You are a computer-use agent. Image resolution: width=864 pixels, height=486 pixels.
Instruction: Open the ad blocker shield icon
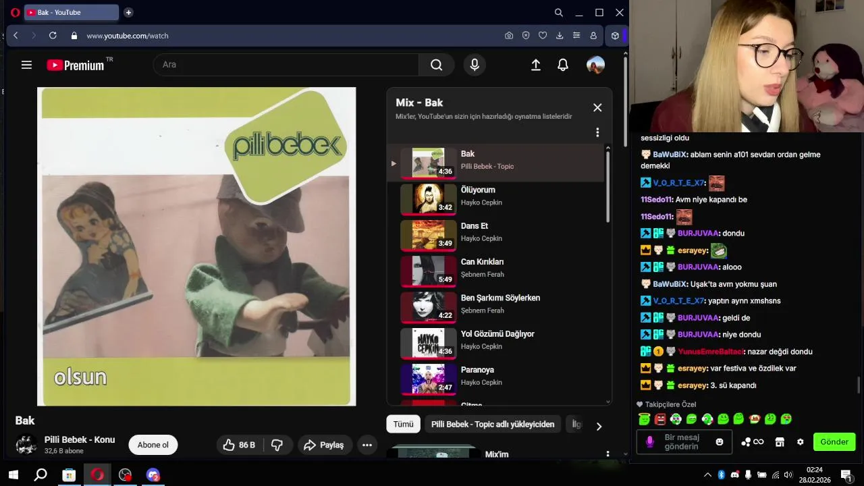[x=526, y=36]
